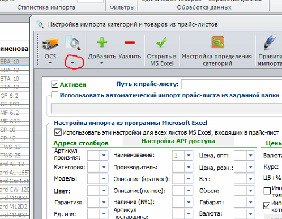The height and width of the screenshot is (219, 282).
Task: Expand the arrow under the magnifier icon
Action: click(72, 63)
